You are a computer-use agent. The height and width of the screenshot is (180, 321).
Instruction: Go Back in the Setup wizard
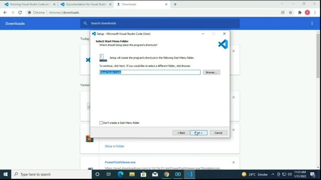coord(181,133)
